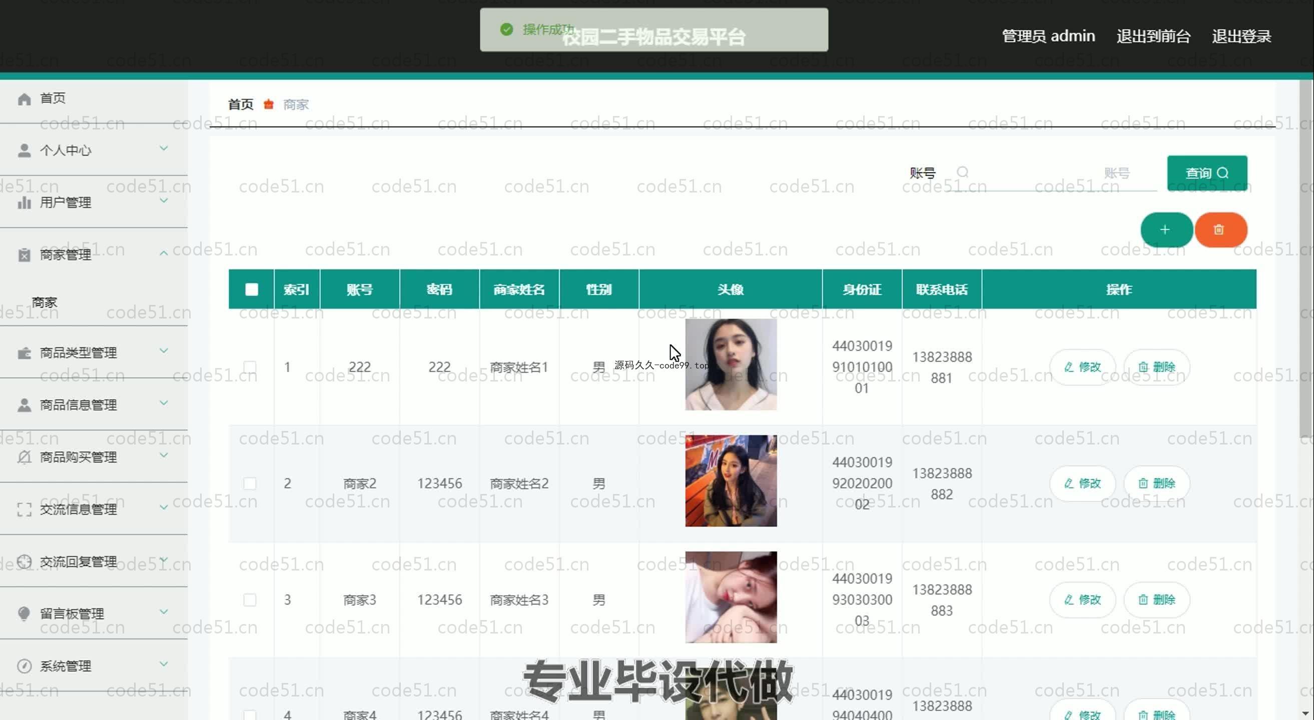
Task: Click the bulb icon beside 留言板管理
Action: coord(24,613)
